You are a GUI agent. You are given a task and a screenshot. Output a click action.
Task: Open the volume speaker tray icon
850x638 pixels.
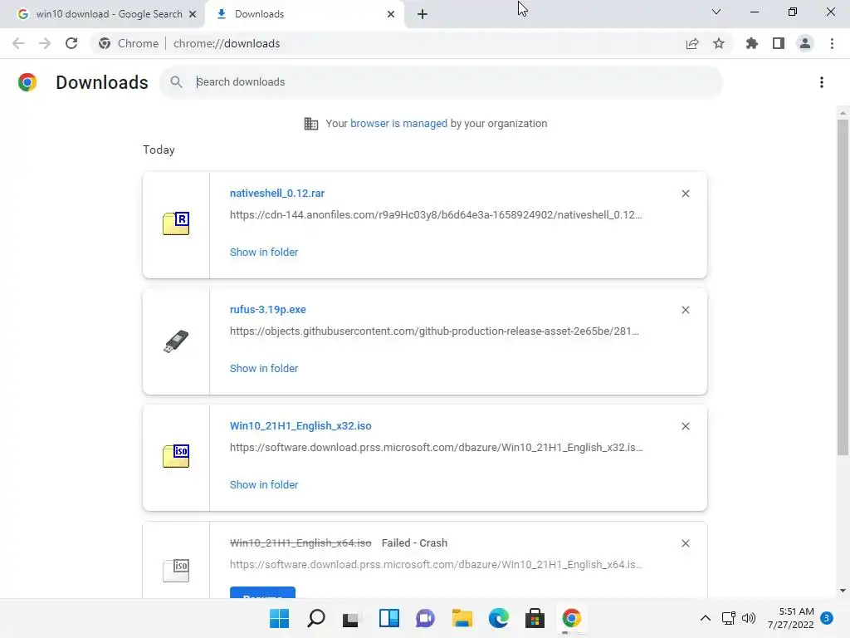click(749, 618)
